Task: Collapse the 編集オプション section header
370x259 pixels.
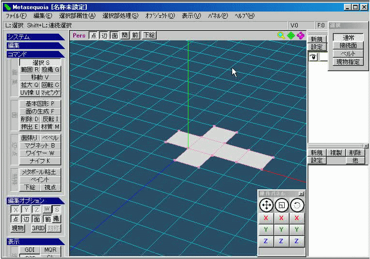Action: click(x=35, y=200)
